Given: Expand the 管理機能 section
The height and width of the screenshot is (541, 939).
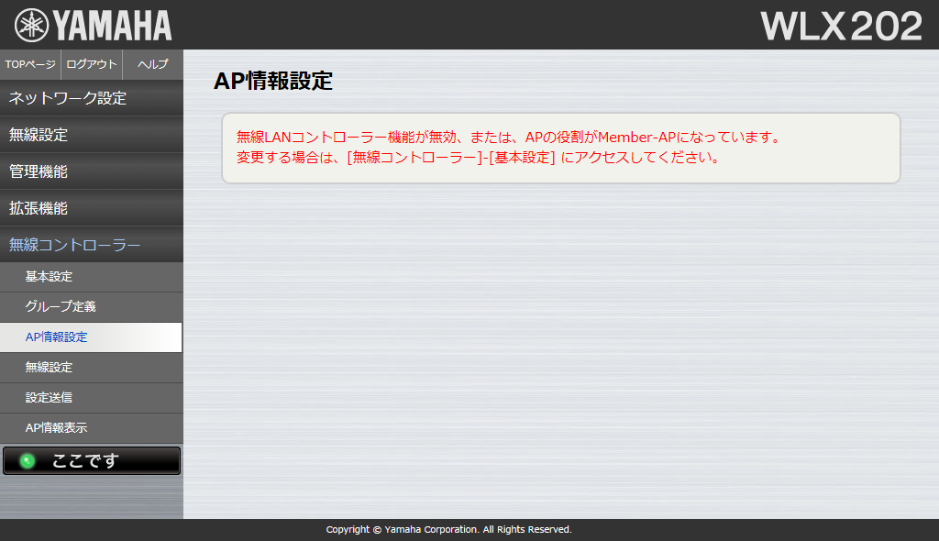Looking at the screenshot, I should pyautogui.click(x=92, y=171).
